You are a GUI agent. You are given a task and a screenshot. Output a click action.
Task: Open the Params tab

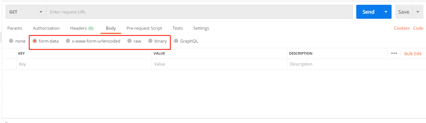coord(15,28)
